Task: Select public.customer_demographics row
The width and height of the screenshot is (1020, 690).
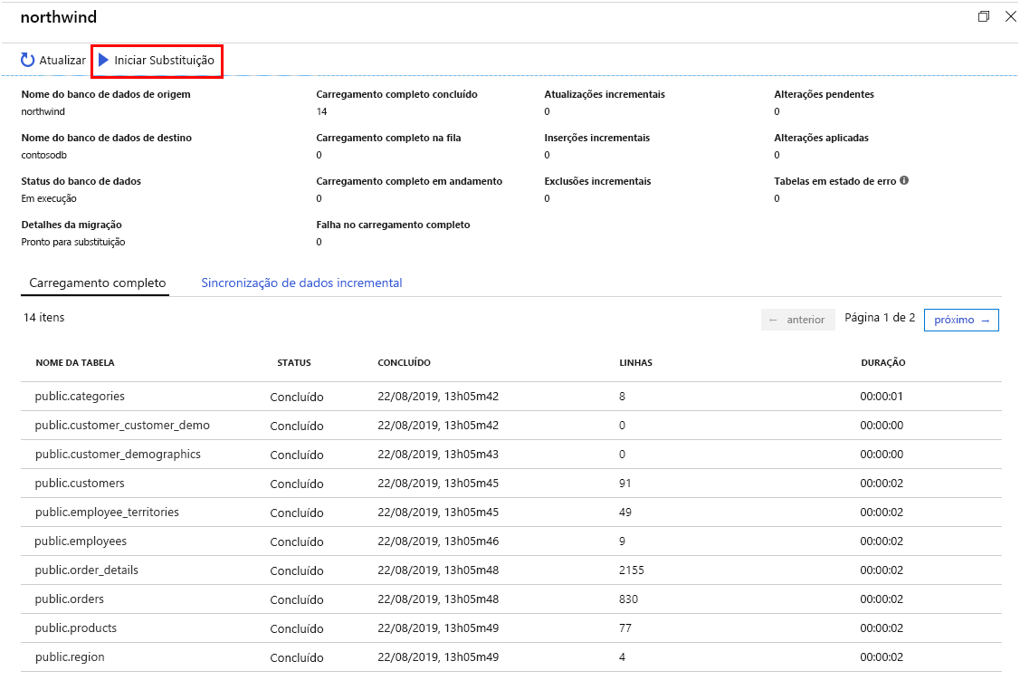Action: click(x=511, y=455)
